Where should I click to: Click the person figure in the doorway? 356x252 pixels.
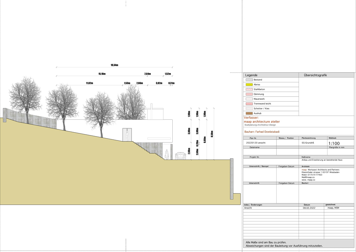(x=127, y=135)
